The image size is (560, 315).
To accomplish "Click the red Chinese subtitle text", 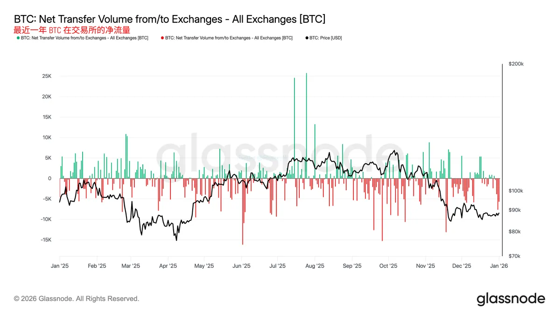I will (71, 30).
